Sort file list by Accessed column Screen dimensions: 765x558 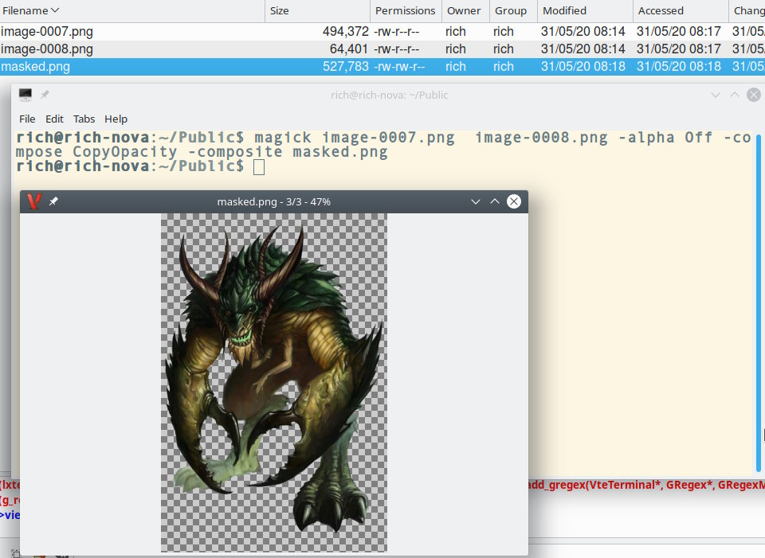680,10
